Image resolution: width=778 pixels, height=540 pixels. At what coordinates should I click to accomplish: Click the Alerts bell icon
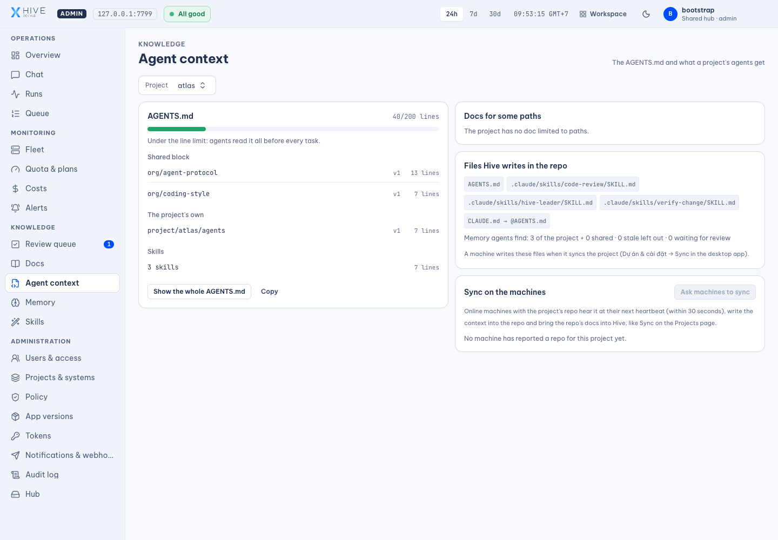click(16, 208)
